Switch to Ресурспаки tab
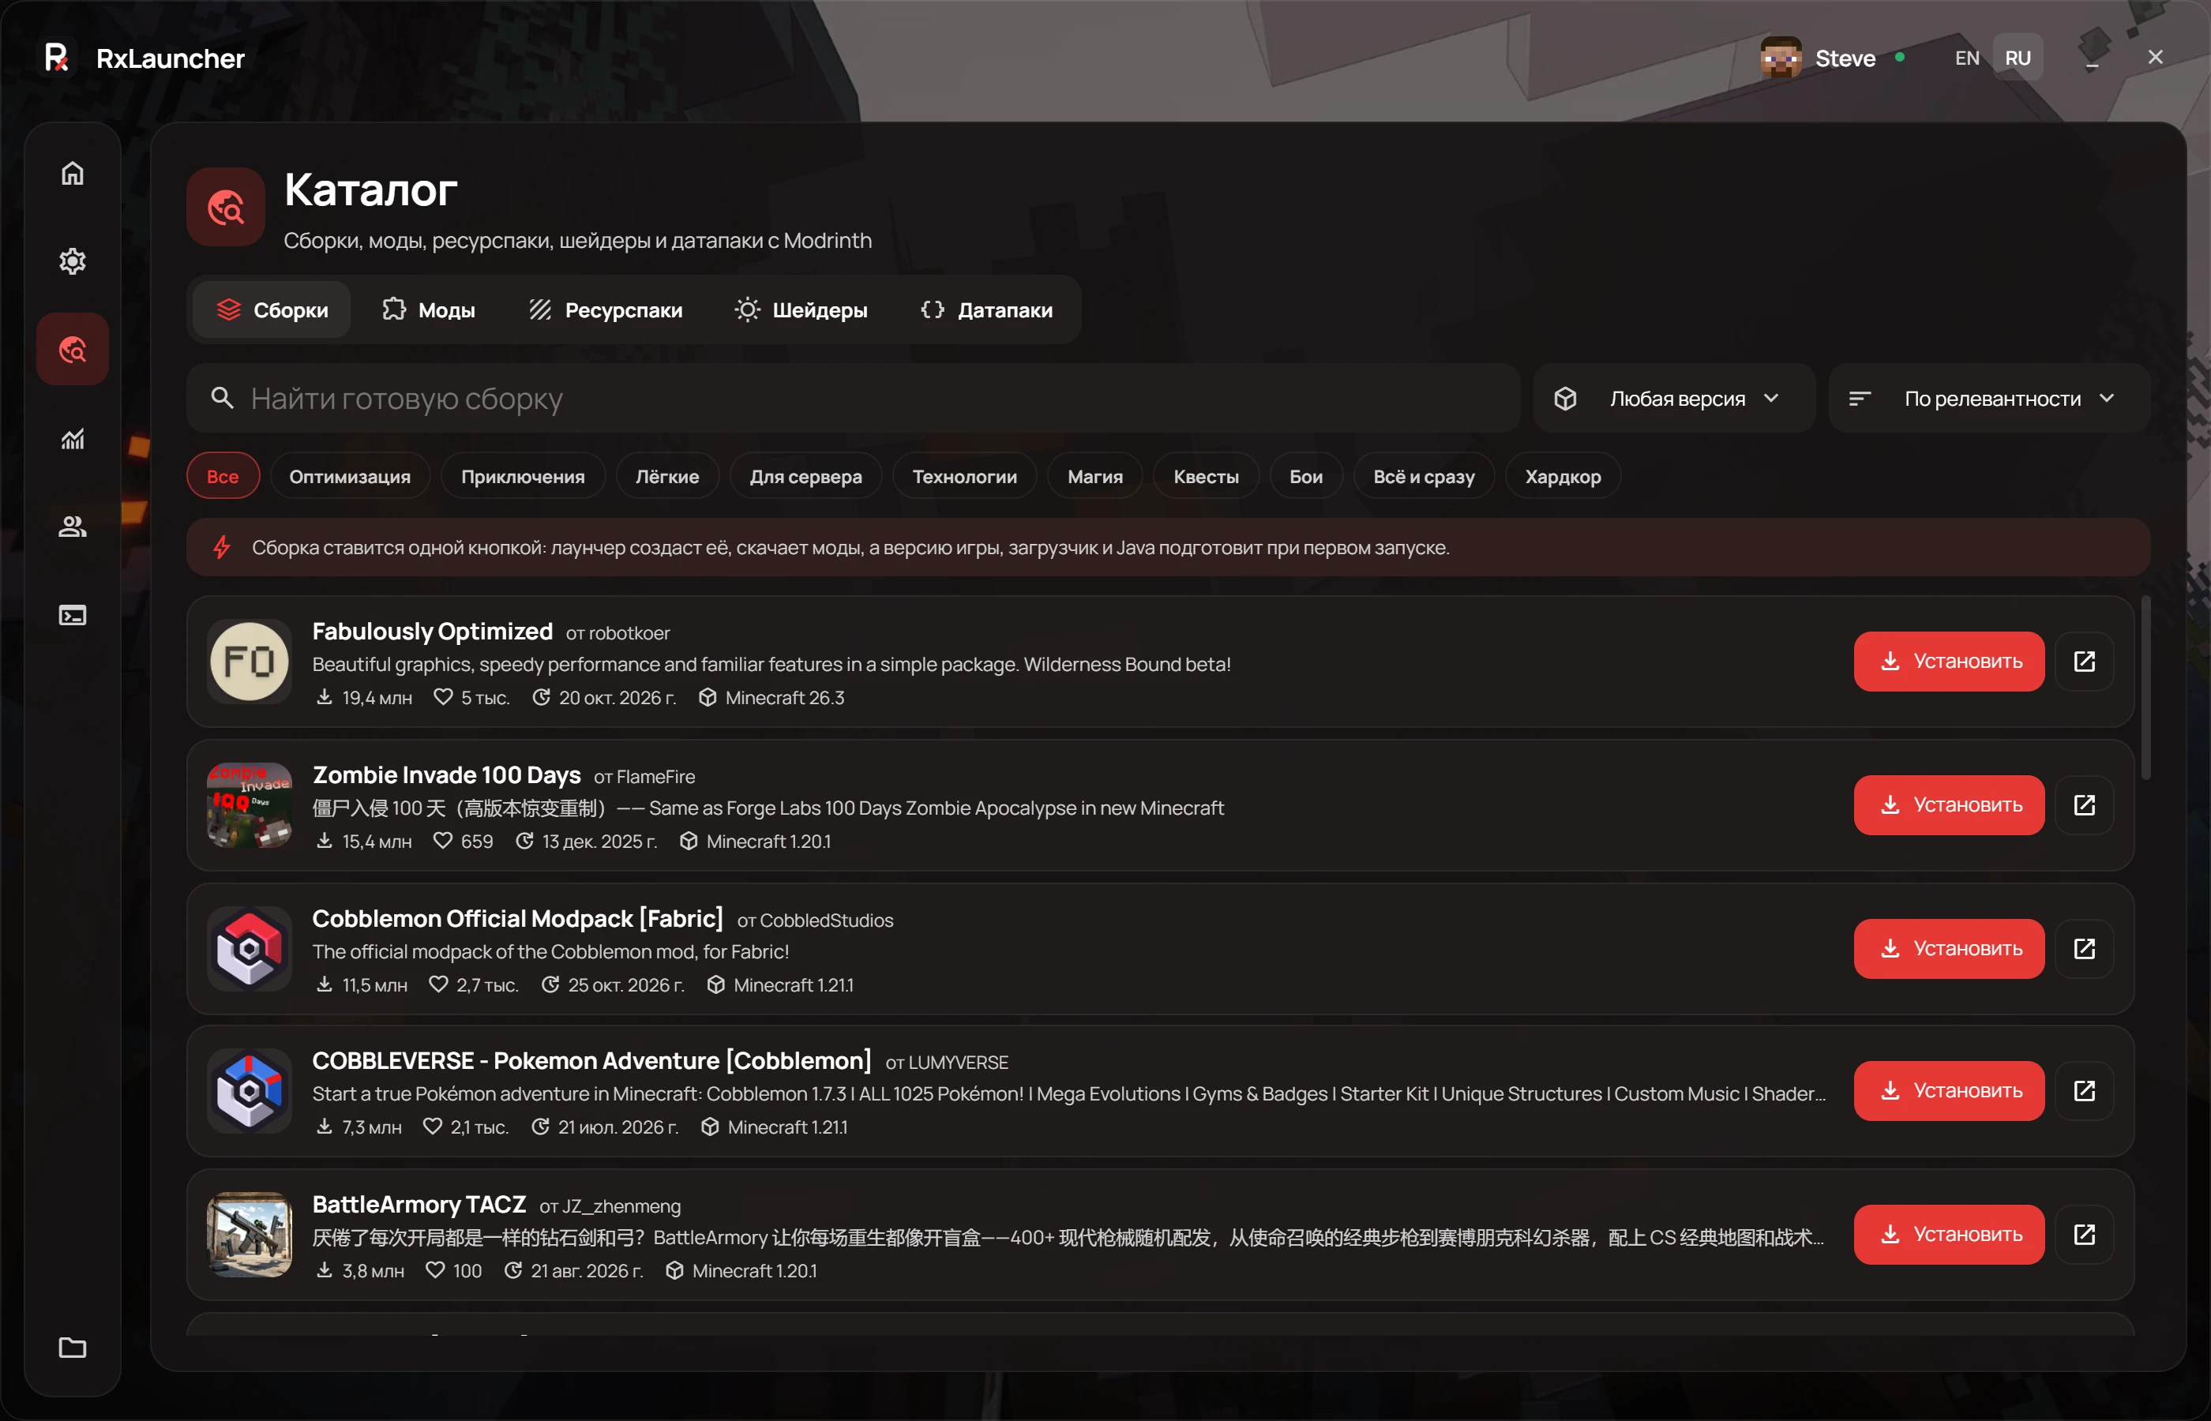 click(x=606, y=310)
